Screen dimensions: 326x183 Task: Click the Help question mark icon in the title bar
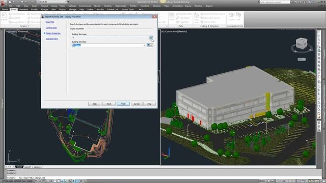click(x=310, y=2)
